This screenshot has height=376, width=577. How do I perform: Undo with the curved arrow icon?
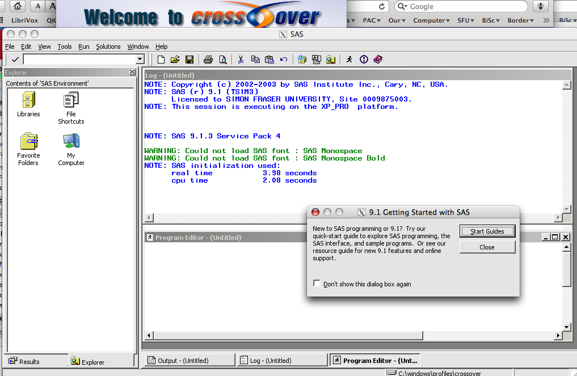point(283,59)
